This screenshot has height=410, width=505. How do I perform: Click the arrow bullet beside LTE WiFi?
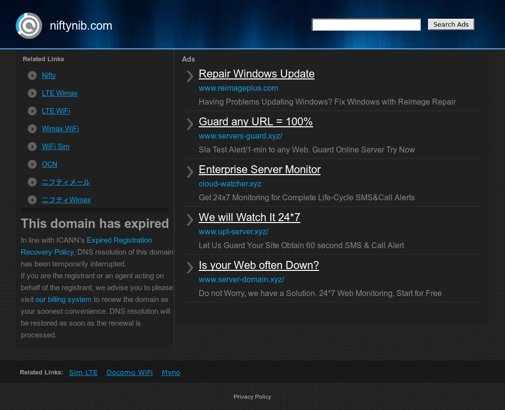pos(32,111)
